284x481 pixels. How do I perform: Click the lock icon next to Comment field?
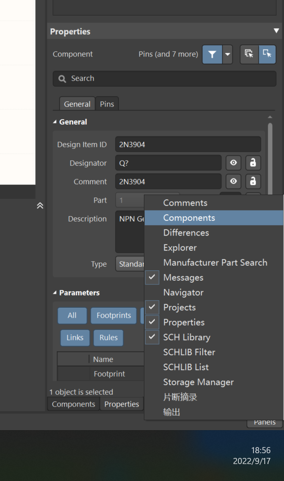point(253,181)
